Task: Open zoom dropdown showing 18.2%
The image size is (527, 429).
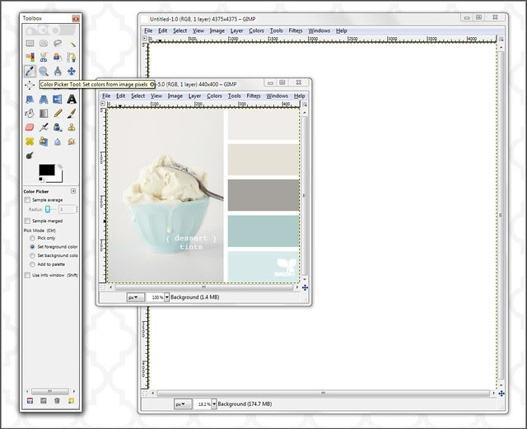Action: tap(212, 404)
